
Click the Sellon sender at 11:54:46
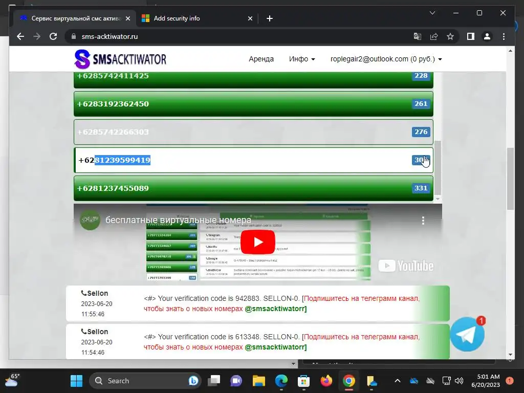coord(95,332)
